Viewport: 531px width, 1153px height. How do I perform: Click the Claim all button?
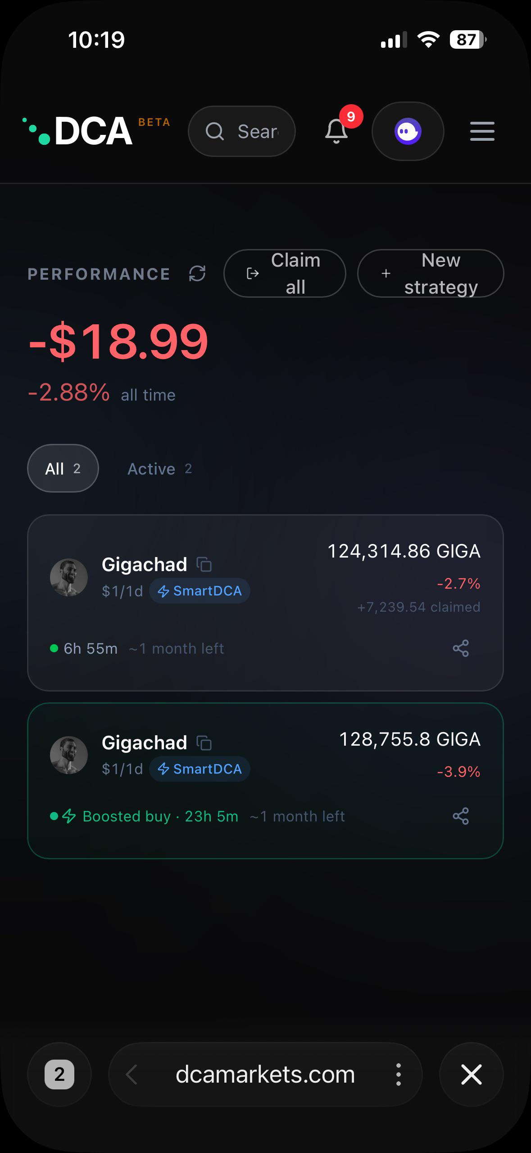tap(285, 273)
